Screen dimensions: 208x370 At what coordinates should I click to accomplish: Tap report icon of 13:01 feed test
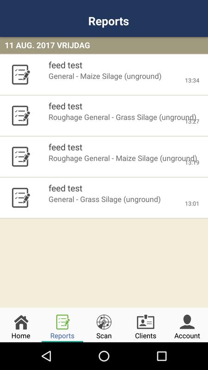pyautogui.click(x=21, y=198)
